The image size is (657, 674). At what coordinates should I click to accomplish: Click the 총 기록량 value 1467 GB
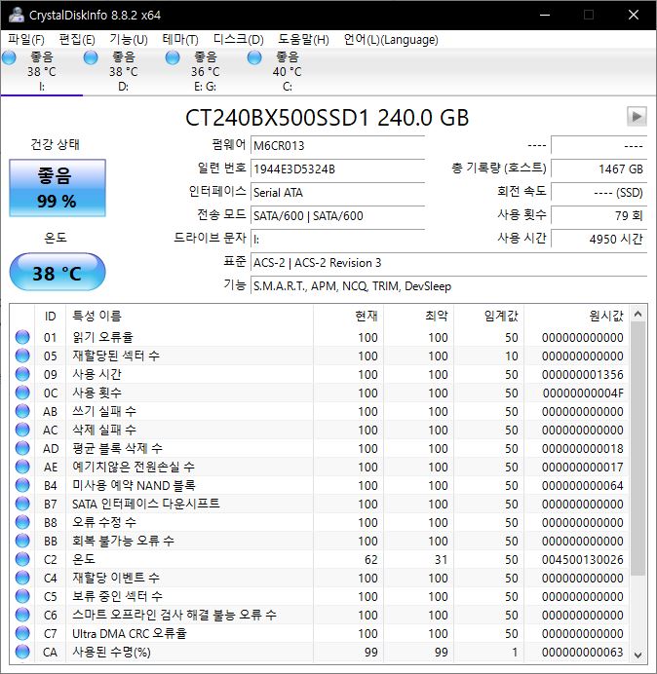click(x=599, y=168)
